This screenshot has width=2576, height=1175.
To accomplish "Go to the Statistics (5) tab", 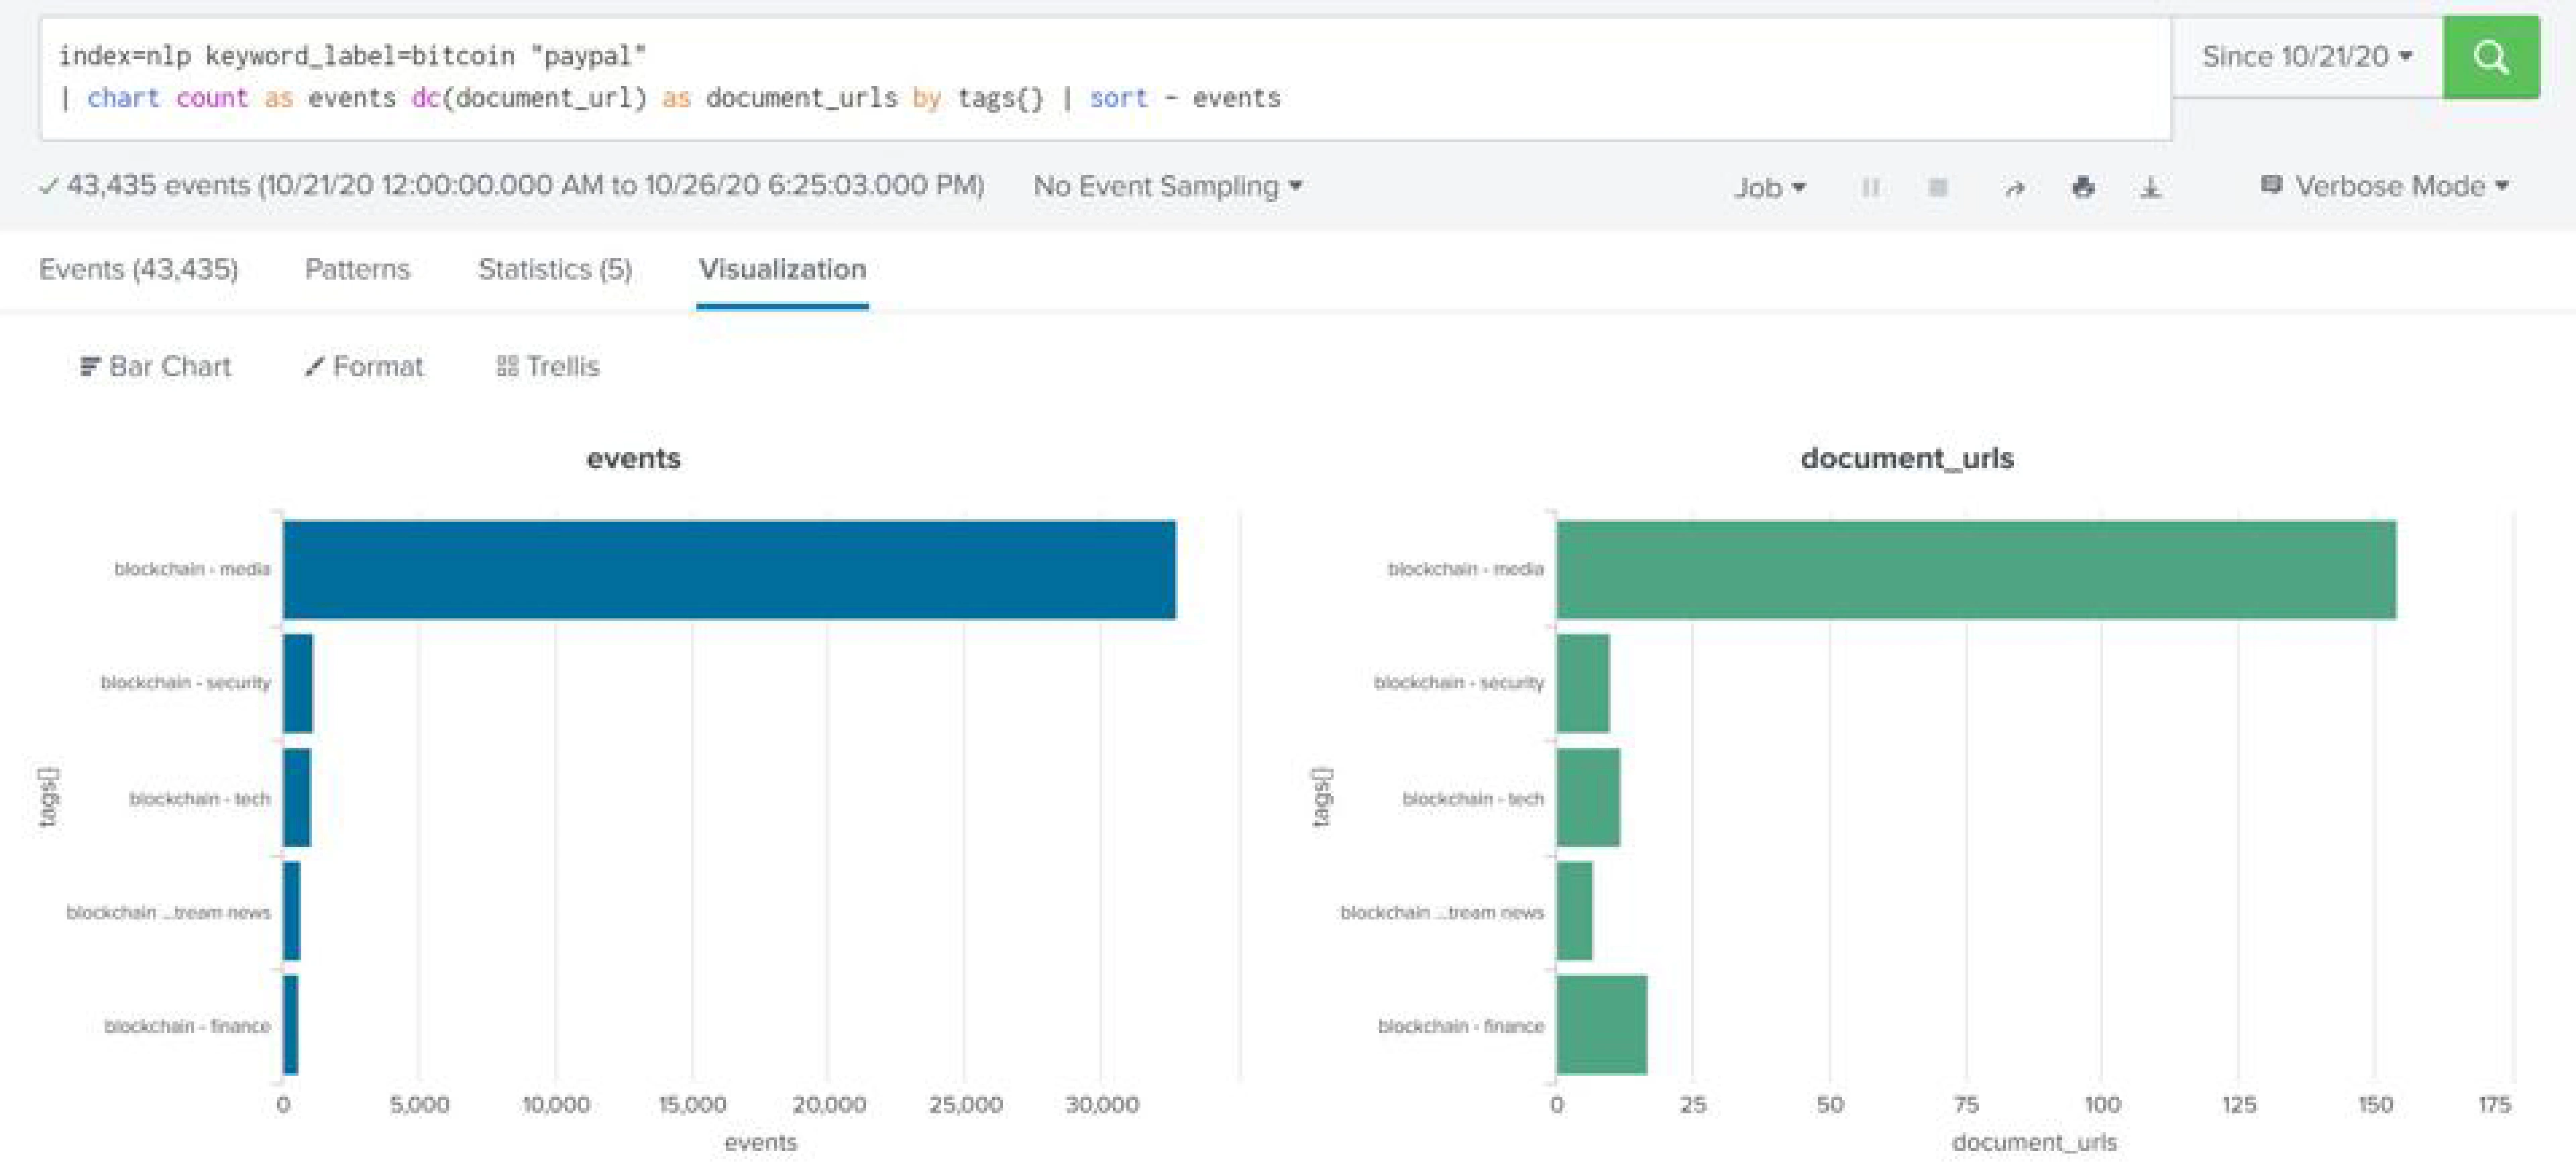I will click(x=555, y=269).
